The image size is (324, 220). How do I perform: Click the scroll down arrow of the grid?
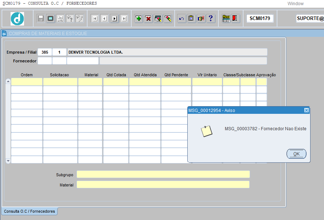coord(8,161)
